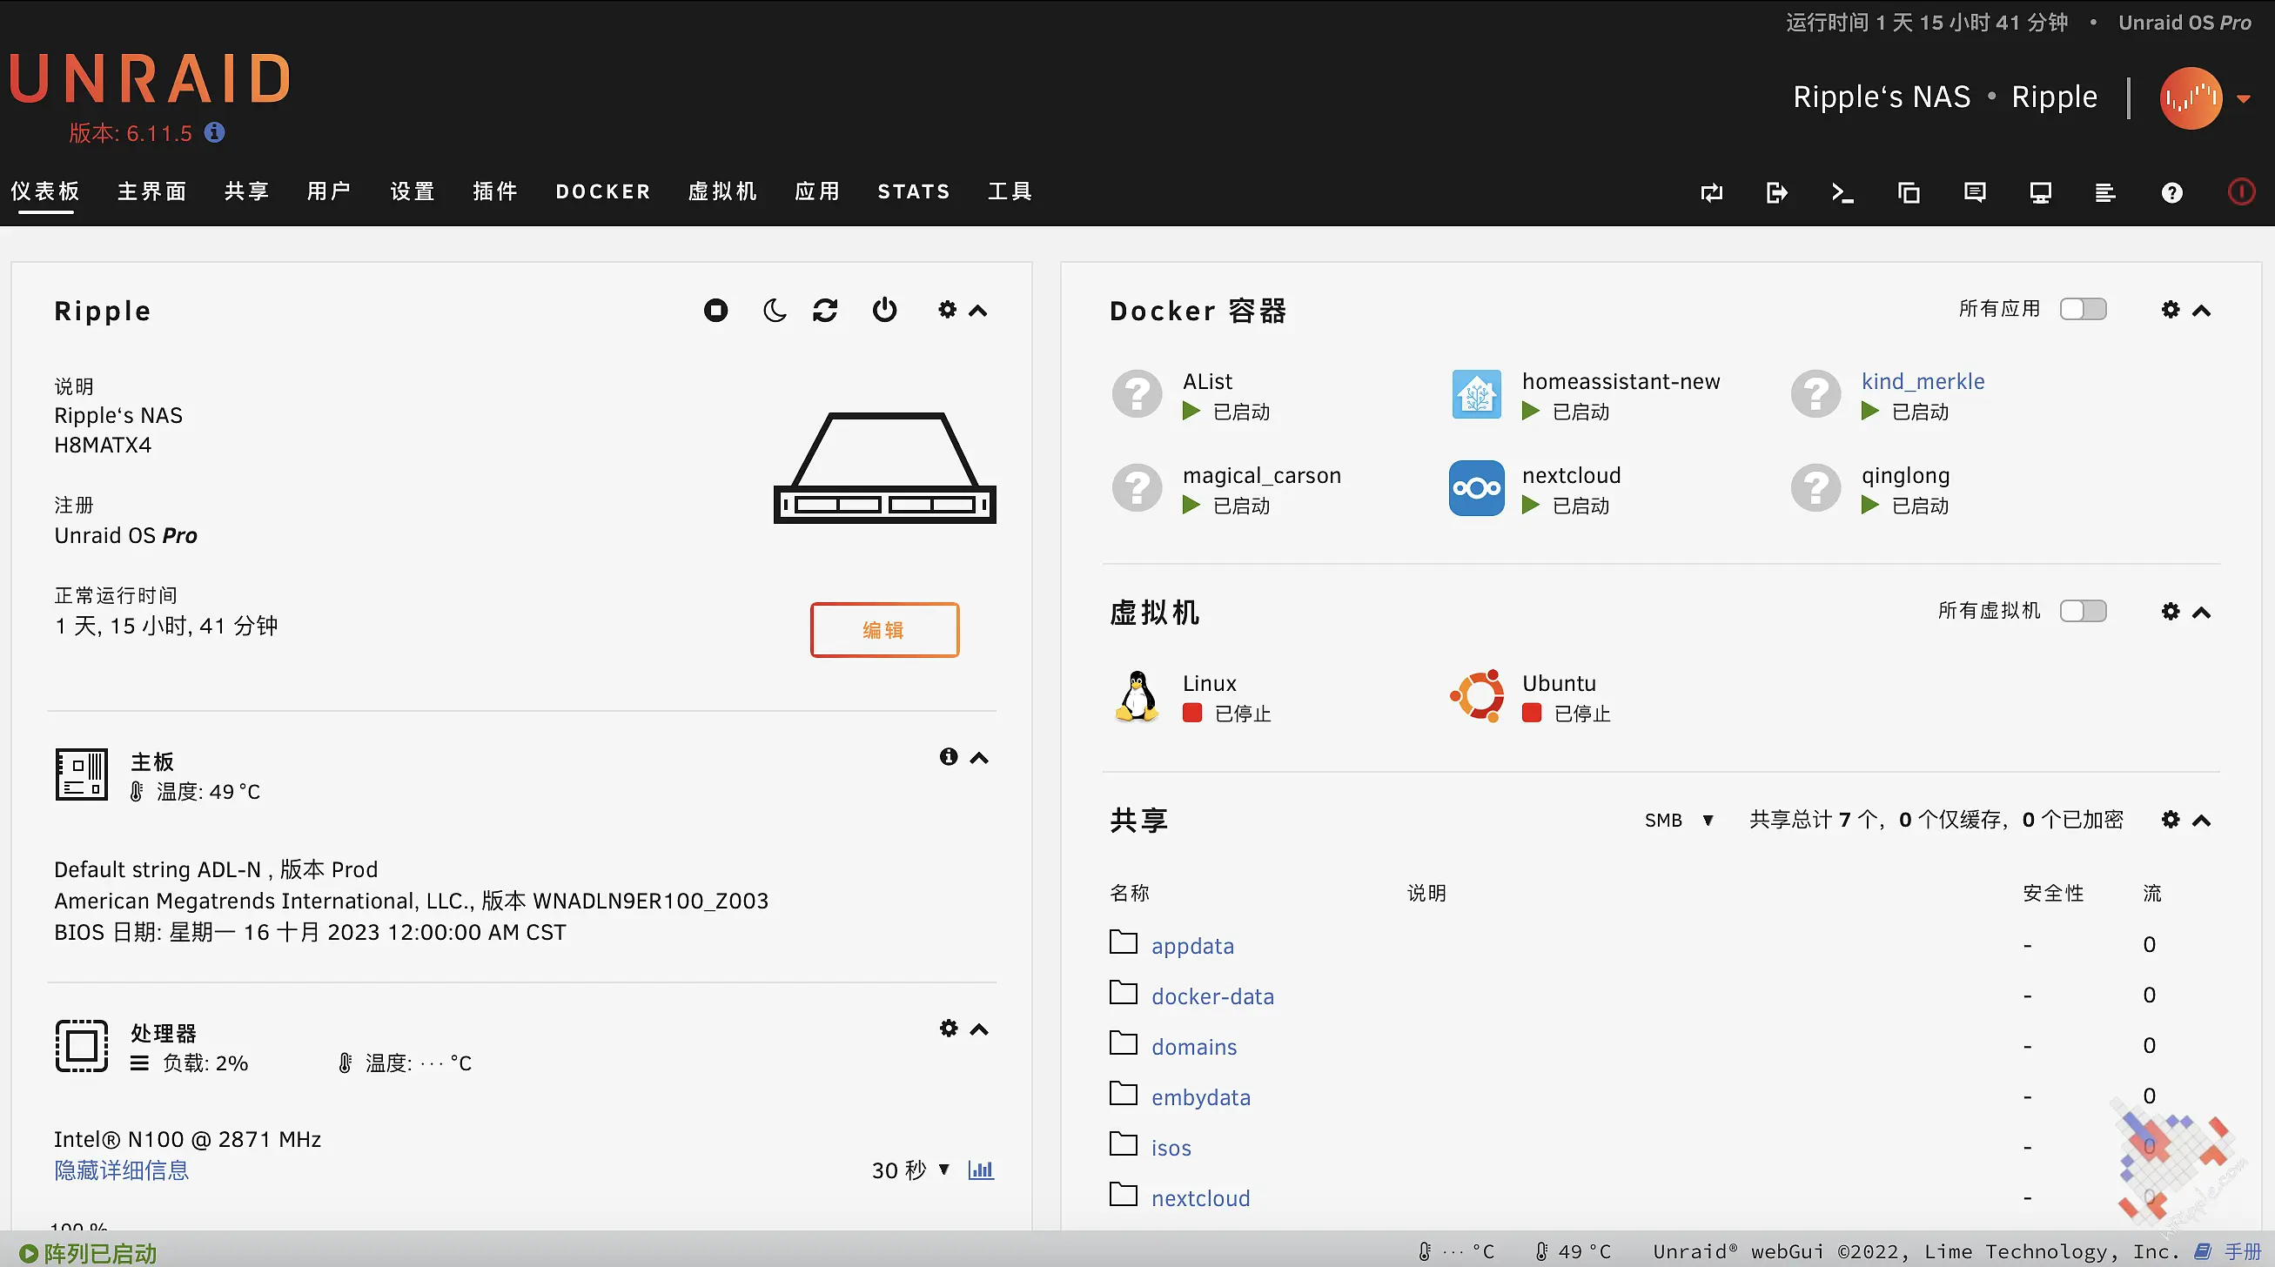Collapse the 虚拟机 panel chevron
Screen dimensions: 2275x1267
click(2202, 613)
